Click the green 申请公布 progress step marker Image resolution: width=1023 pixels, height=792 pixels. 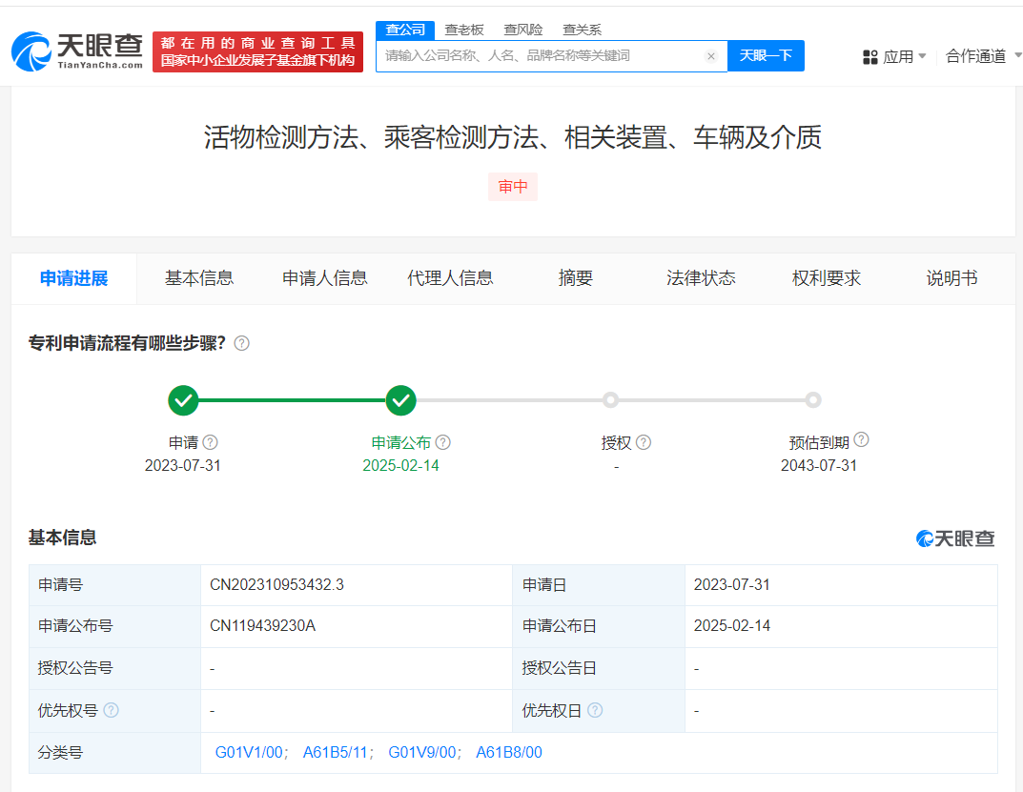tap(401, 400)
